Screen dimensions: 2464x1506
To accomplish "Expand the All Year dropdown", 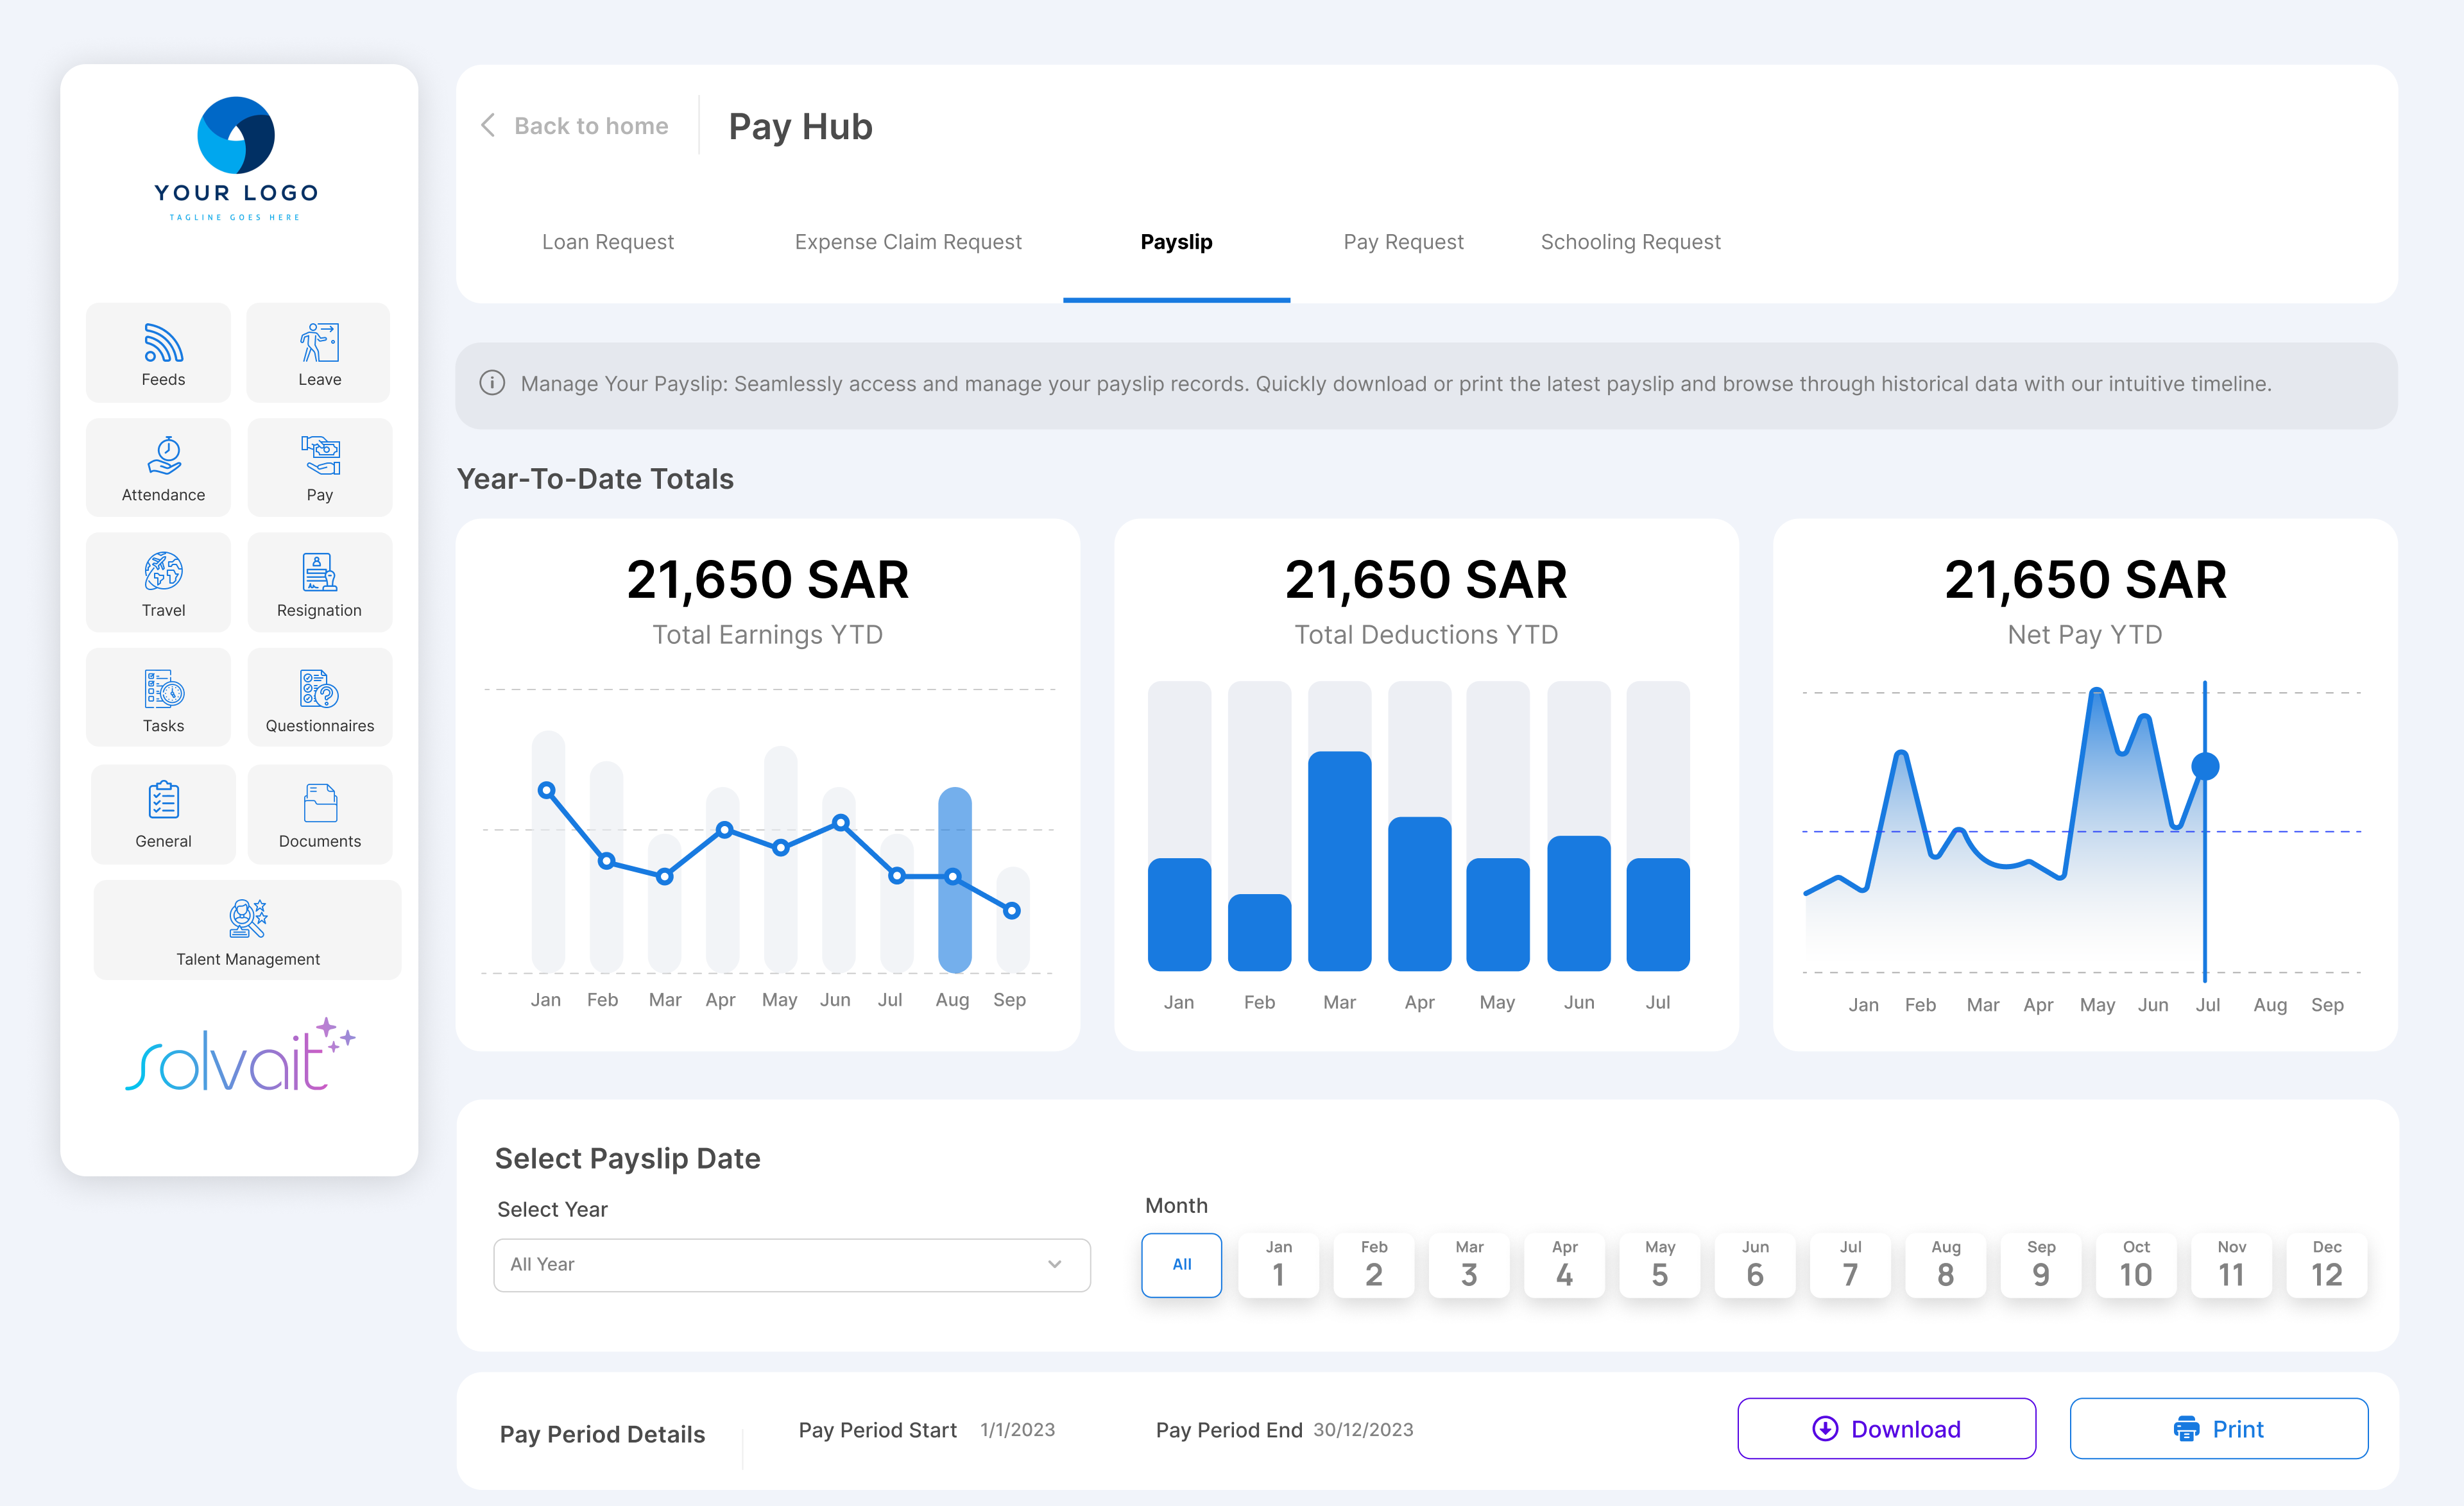I will click(791, 1264).
